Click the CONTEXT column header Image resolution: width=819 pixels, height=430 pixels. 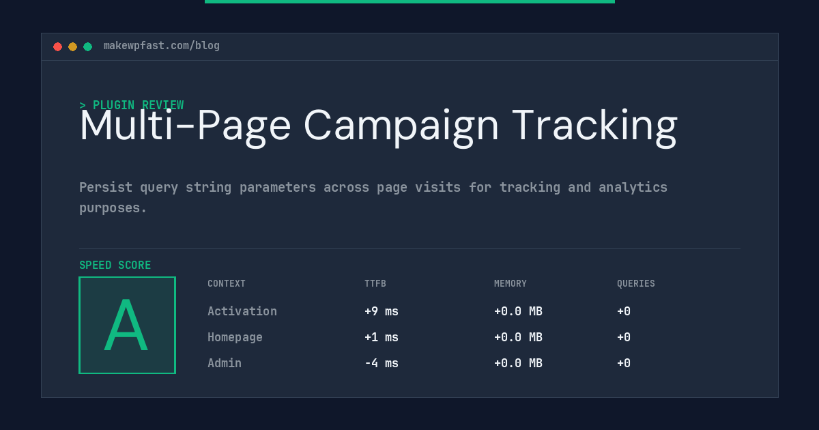227,284
